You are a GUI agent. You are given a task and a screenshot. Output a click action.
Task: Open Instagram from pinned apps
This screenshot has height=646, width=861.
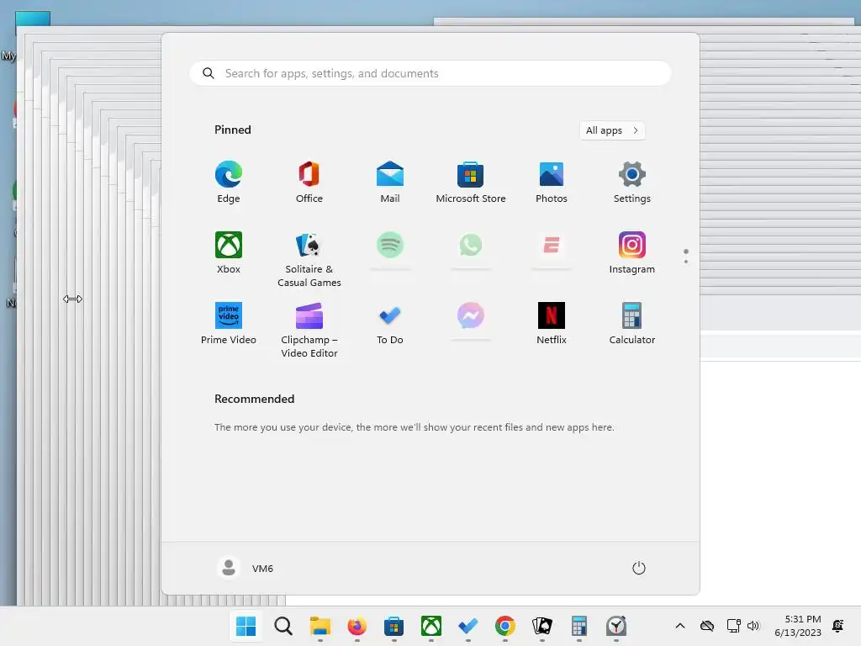(x=632, y=253)
